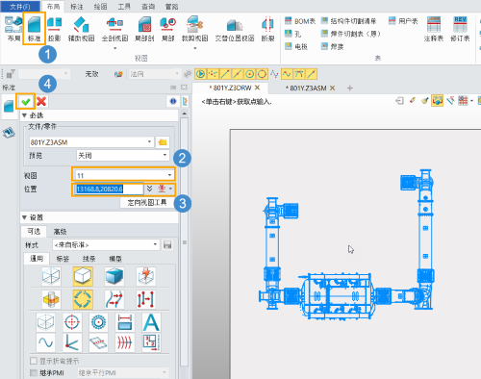Select the 局部剖 broken section tool
This screenshot has width=481, height=379.
click(144, 29)
